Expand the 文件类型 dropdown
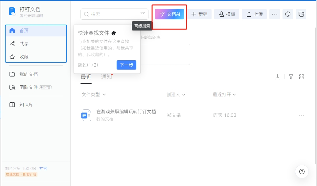Viewport: 317px width, 186px height. [94, 94]
